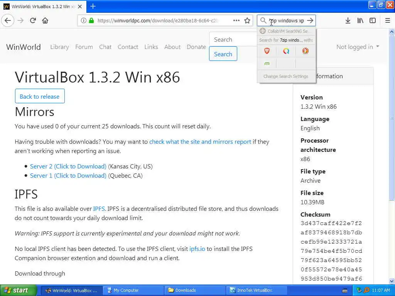Open the About nav item
The width and height of the screenshot is (395, 296).
[x=172, y=47]
